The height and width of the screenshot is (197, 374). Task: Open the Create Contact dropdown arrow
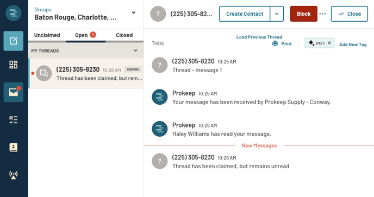(277, 14)
